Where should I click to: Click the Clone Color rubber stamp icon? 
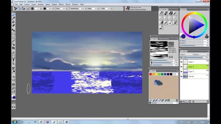[206, 36]
